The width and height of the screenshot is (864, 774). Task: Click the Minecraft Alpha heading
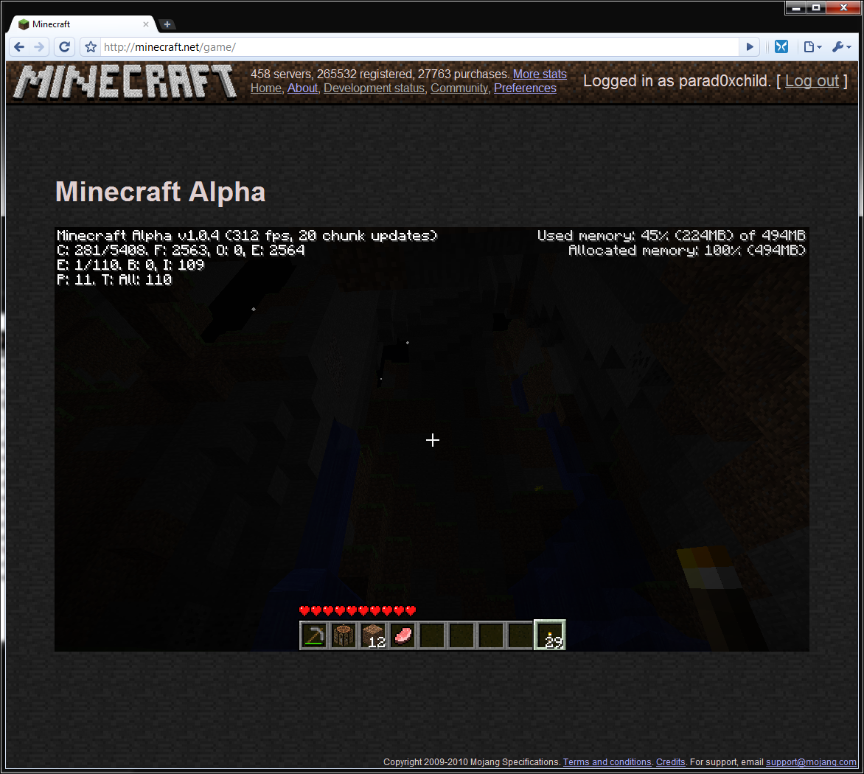pyautogui.click(x=161, y=192)
